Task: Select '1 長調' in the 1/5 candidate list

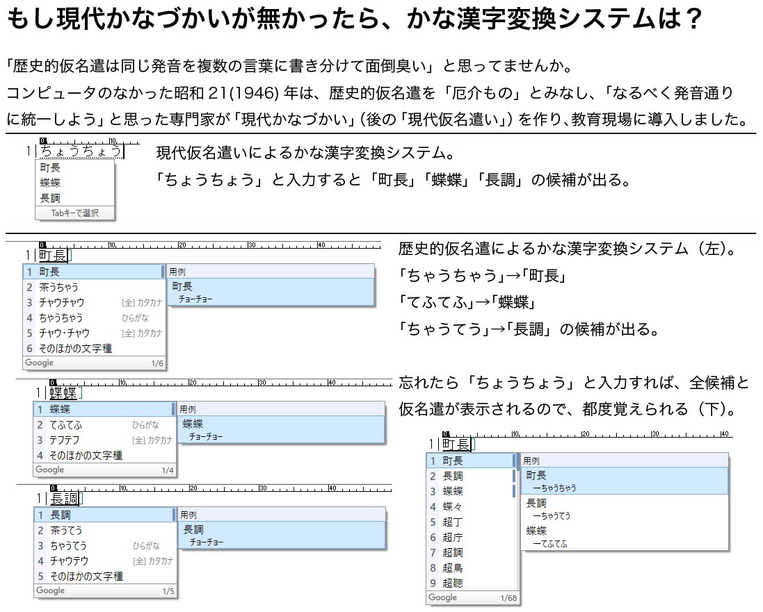Action: (x=104, y=515)
